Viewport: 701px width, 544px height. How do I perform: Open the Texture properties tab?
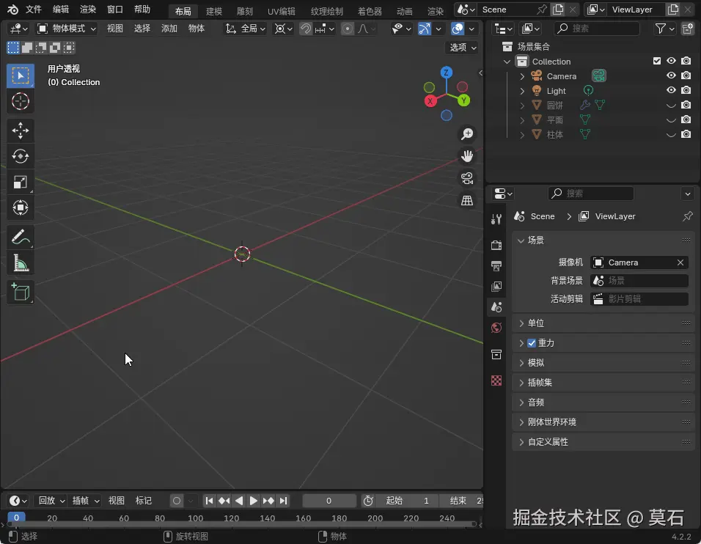click(x=496, y=381)
